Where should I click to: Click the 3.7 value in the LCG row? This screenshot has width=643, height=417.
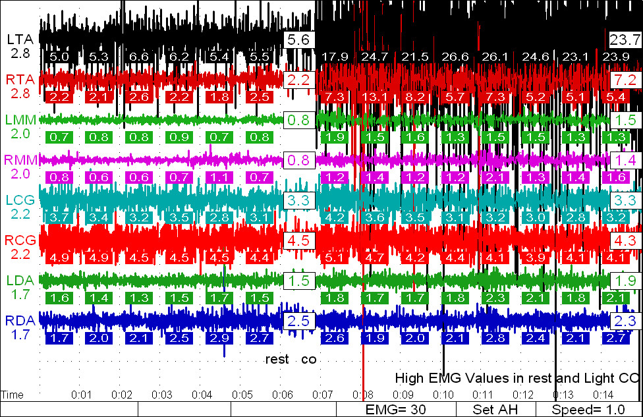[x=59, y=218]
